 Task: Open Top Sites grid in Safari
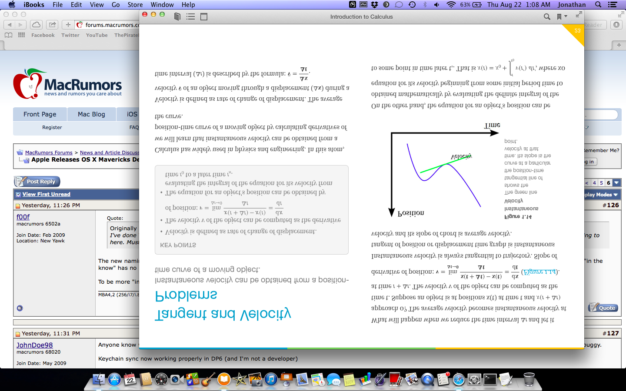(21, 35)
